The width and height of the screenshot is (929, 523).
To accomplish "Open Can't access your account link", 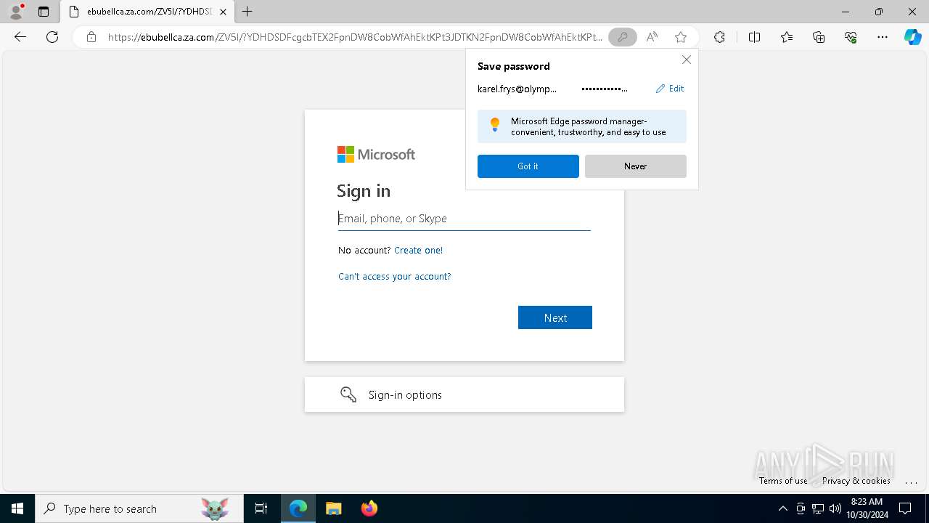I will tap(395, 277).
